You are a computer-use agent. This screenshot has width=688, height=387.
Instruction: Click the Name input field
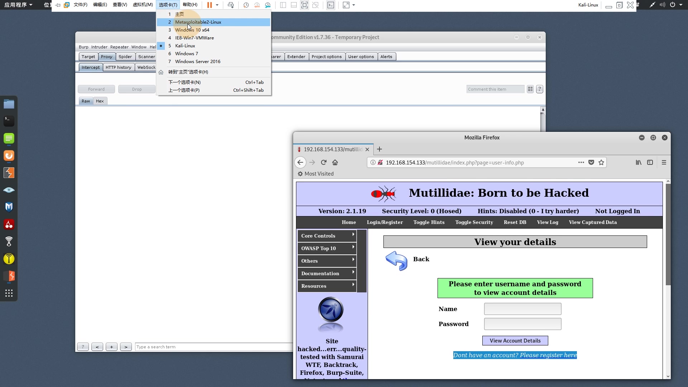522,309
